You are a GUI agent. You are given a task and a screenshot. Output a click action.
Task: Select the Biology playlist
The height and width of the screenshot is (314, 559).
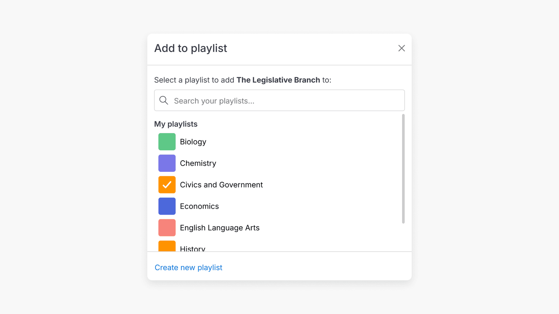pyautogui.click(x=193, y=142)
